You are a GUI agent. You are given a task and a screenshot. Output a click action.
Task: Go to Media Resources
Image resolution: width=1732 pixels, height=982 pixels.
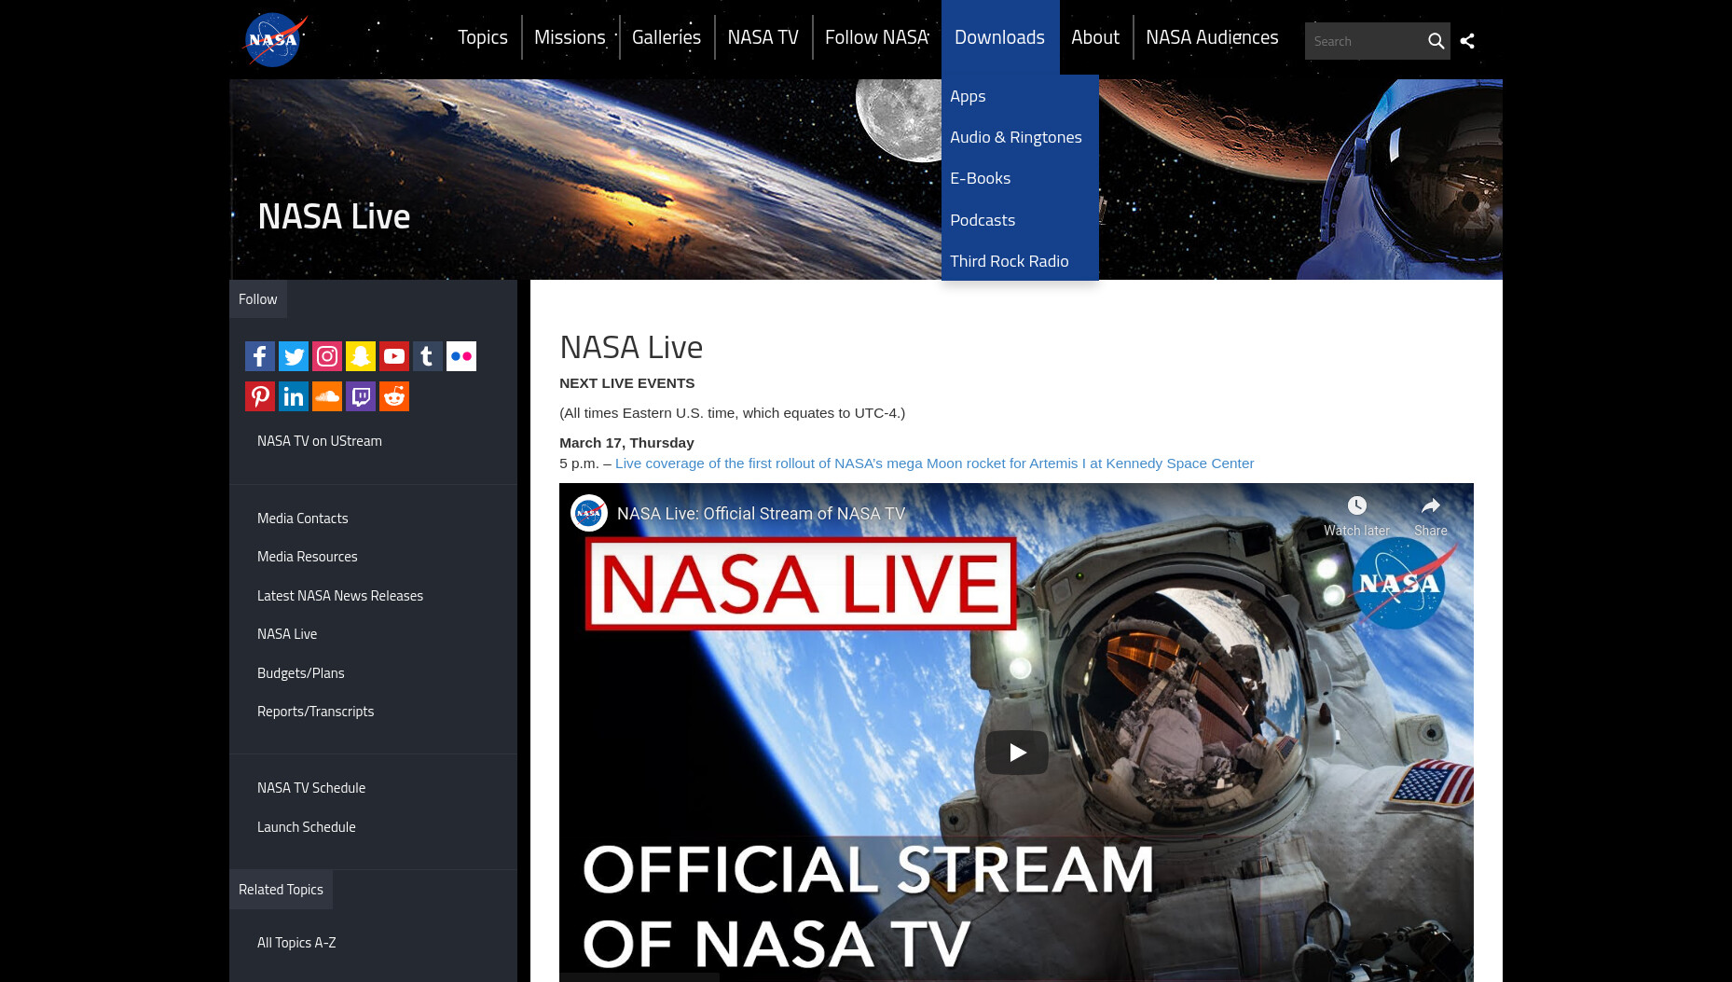tap(308, 557)
